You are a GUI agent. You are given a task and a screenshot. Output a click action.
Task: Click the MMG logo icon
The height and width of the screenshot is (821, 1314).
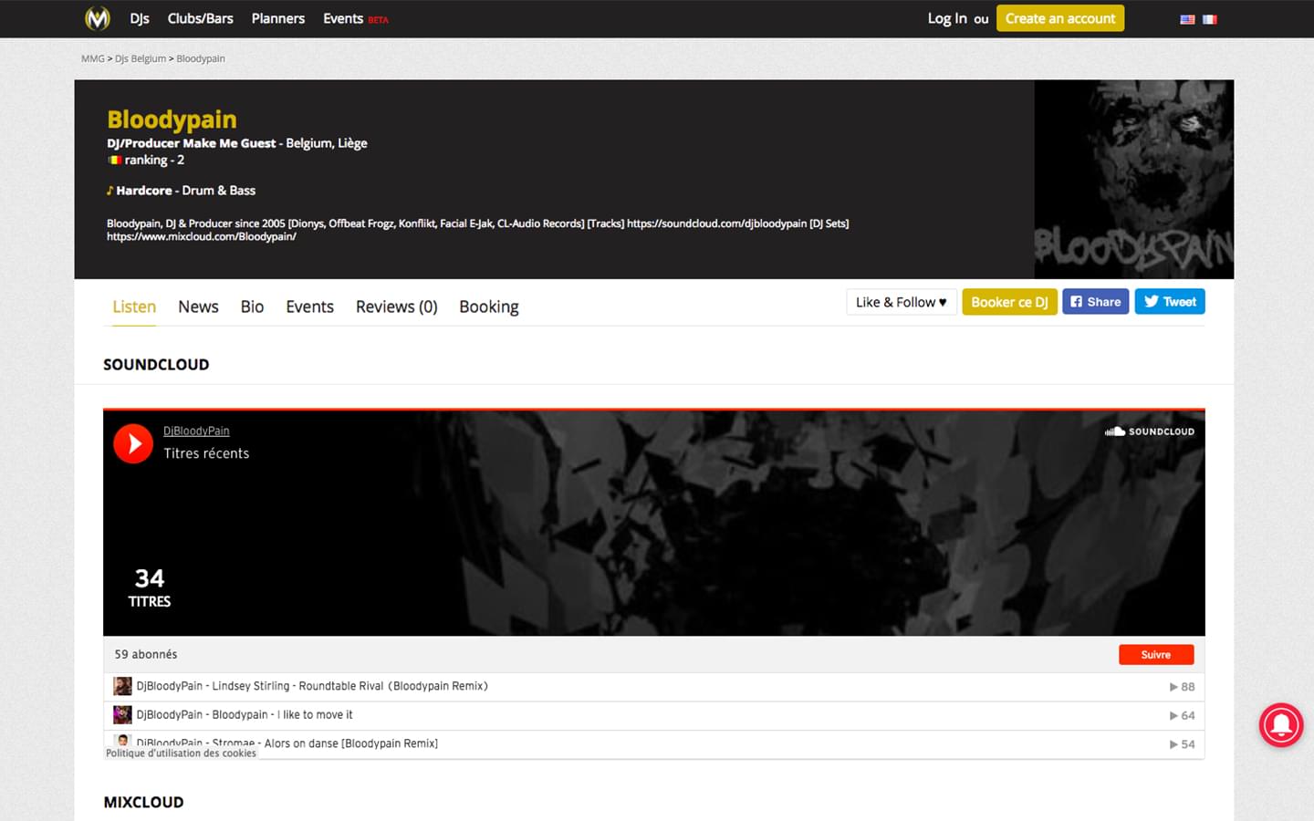98,18
